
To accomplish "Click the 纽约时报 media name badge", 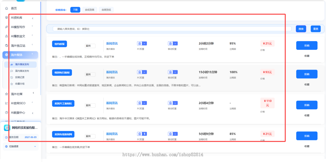I will pyautogui.click(x=59, y=44).
